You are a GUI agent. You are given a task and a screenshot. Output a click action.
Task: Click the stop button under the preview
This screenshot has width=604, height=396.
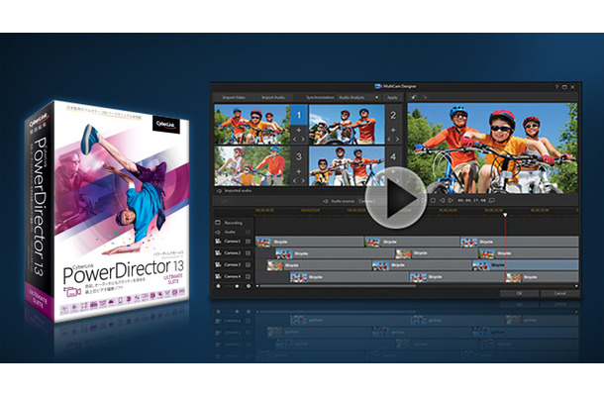tap(433, 200)
